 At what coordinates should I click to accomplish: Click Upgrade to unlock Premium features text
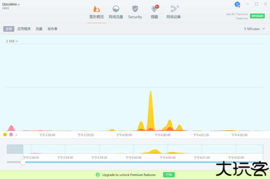click(x=129, y=175)
